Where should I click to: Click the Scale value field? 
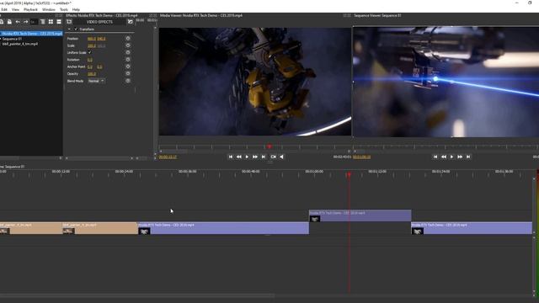(92, 45)
